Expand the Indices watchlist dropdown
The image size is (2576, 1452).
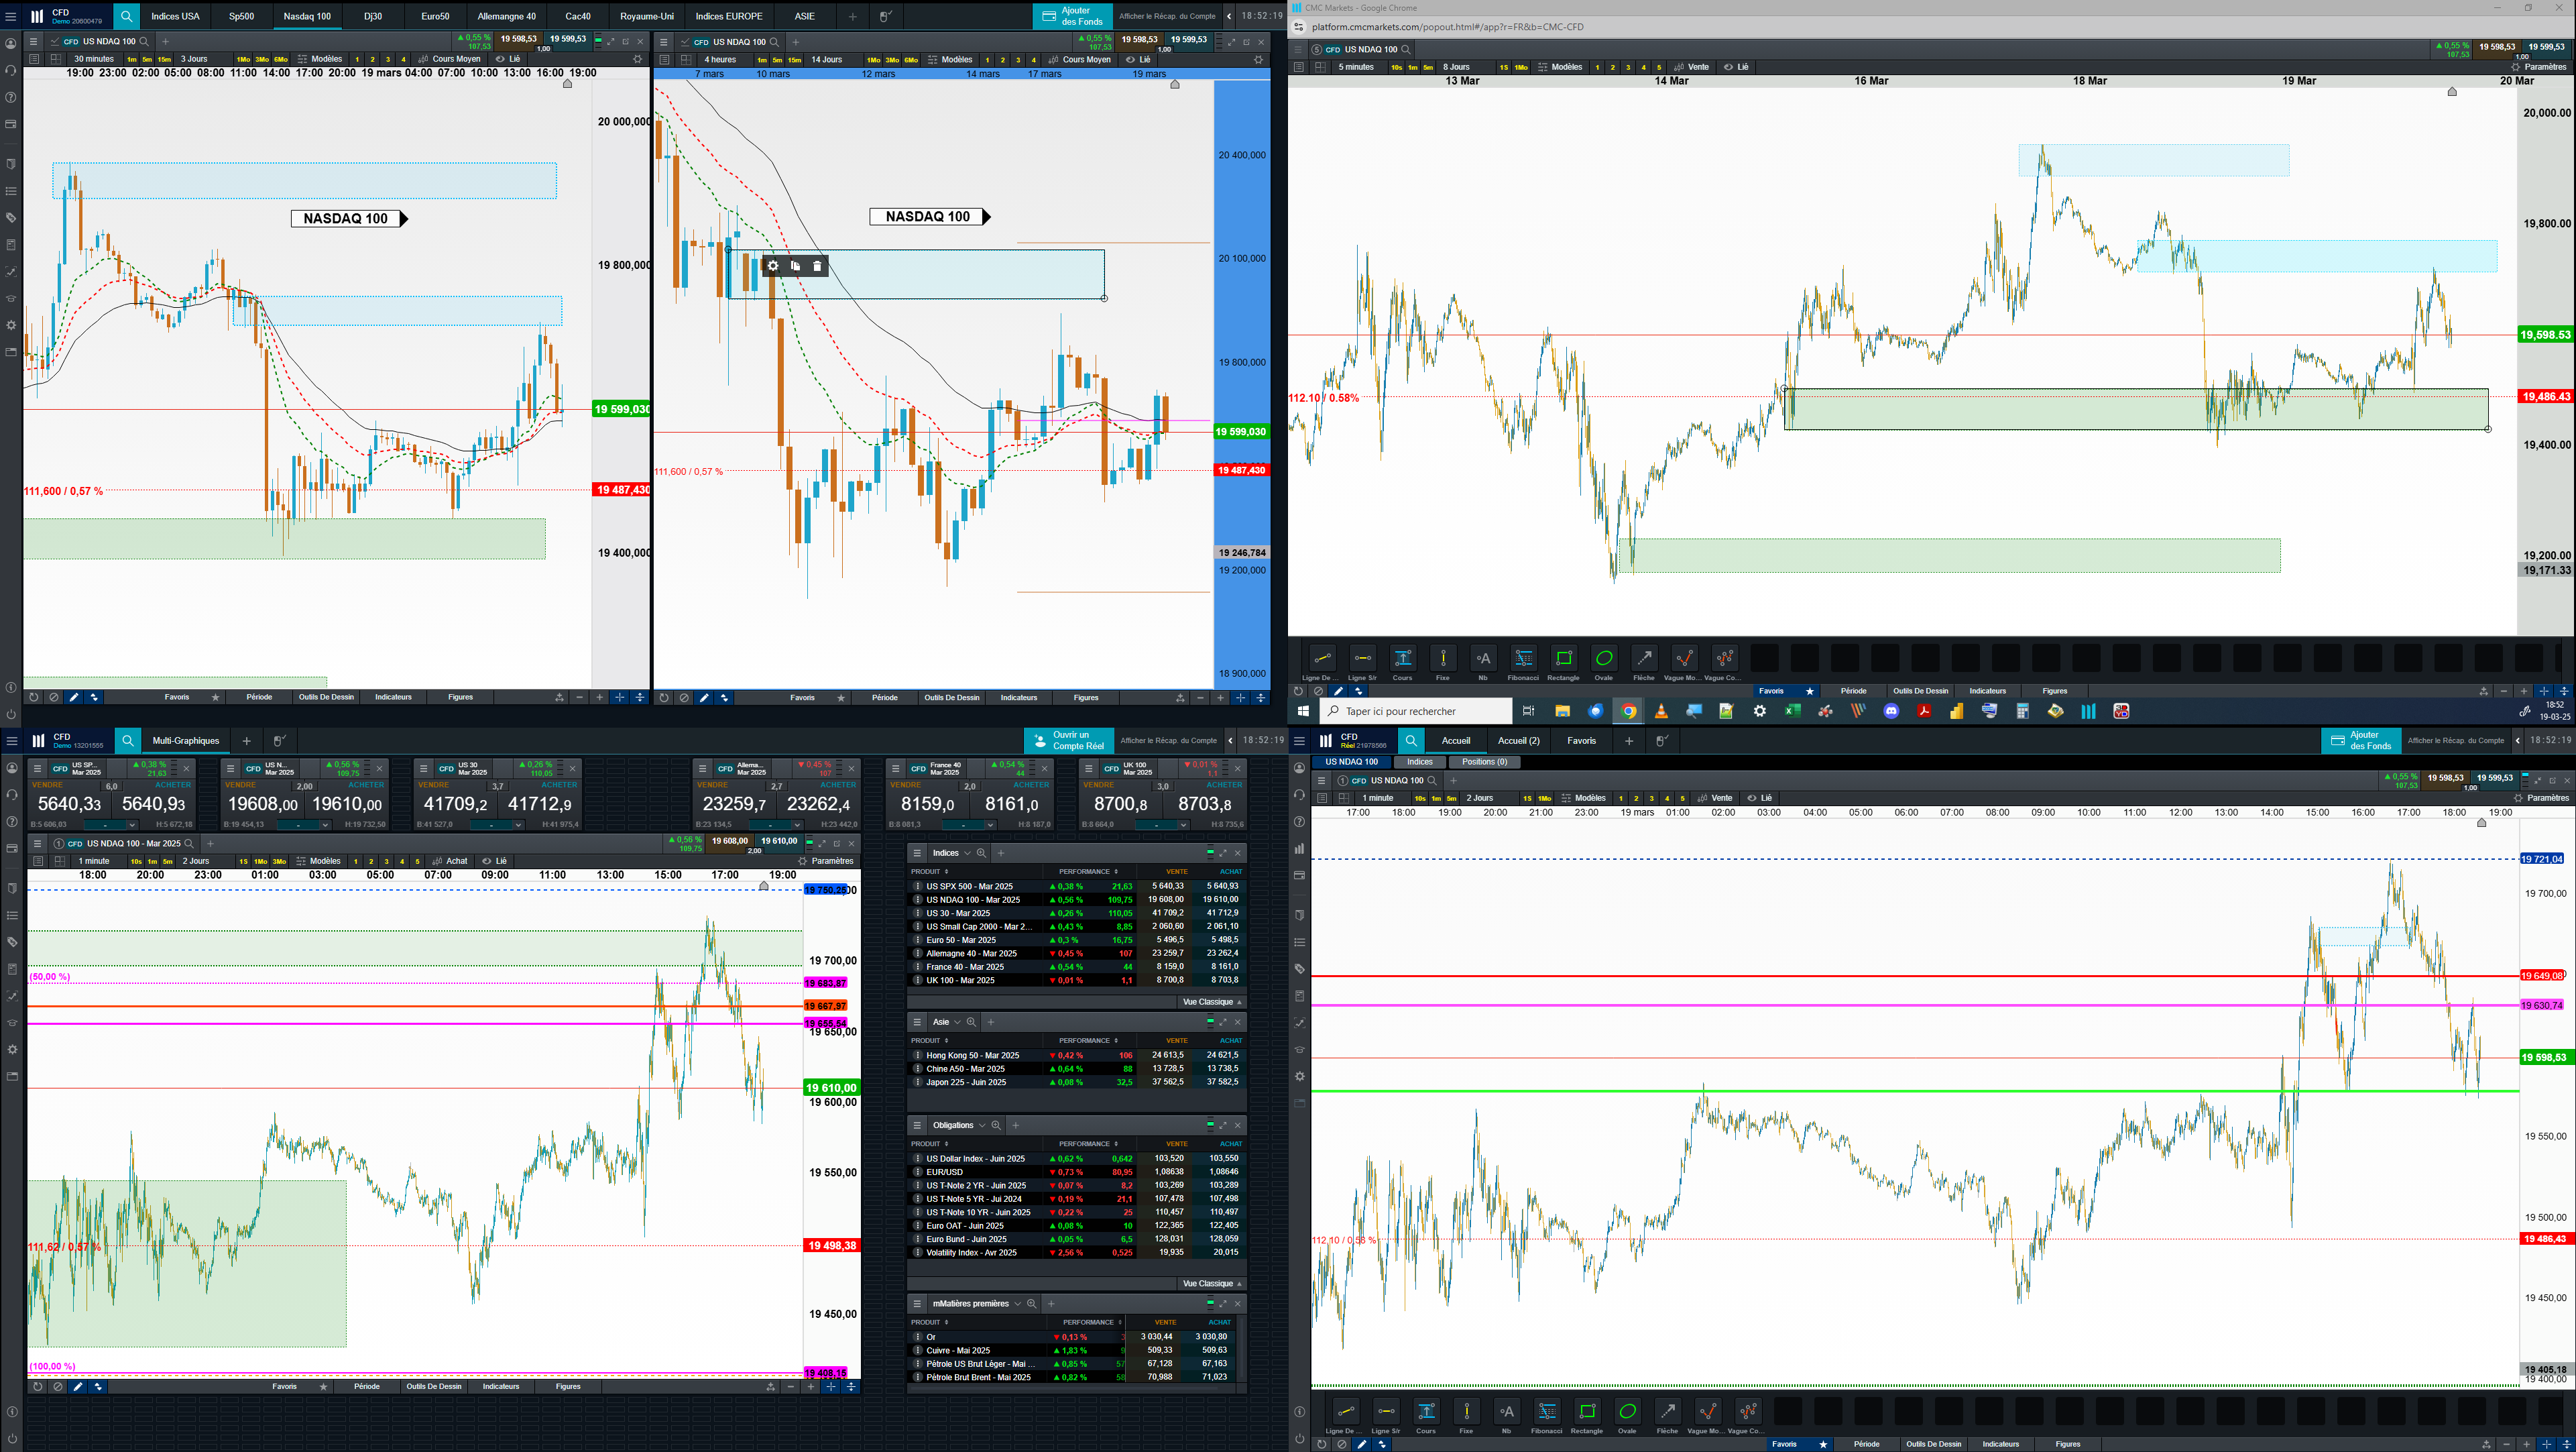[x=967, y=853]
